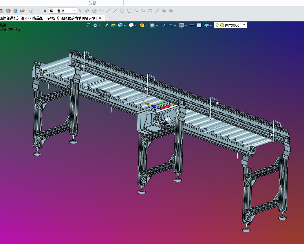304x244 pixels.
Task: Expand the shaded display mode dropdown arrow
Action: pyautogui.click(x=125, y=25)
